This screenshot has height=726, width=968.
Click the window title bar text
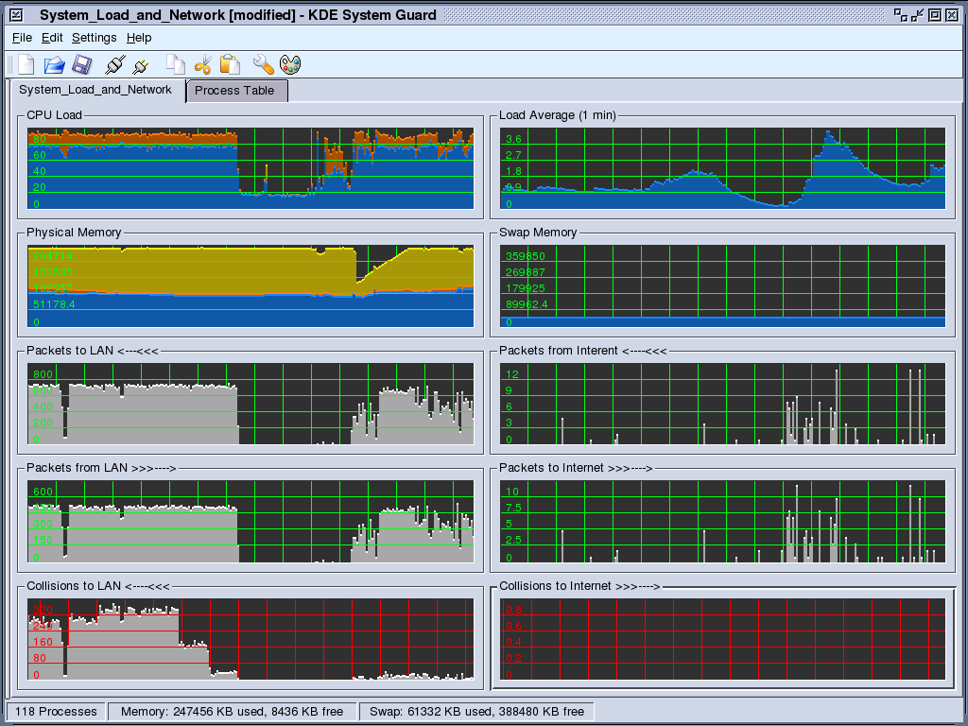click(x=237, y=15)
